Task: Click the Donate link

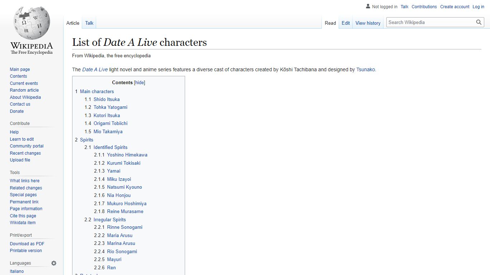Action: [x=17, y=111]
